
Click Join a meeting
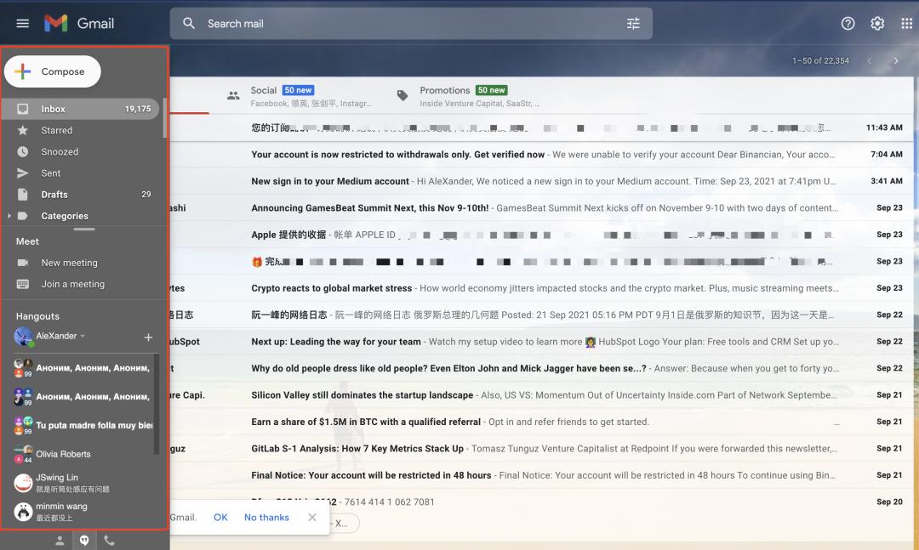tap(72, 284)
